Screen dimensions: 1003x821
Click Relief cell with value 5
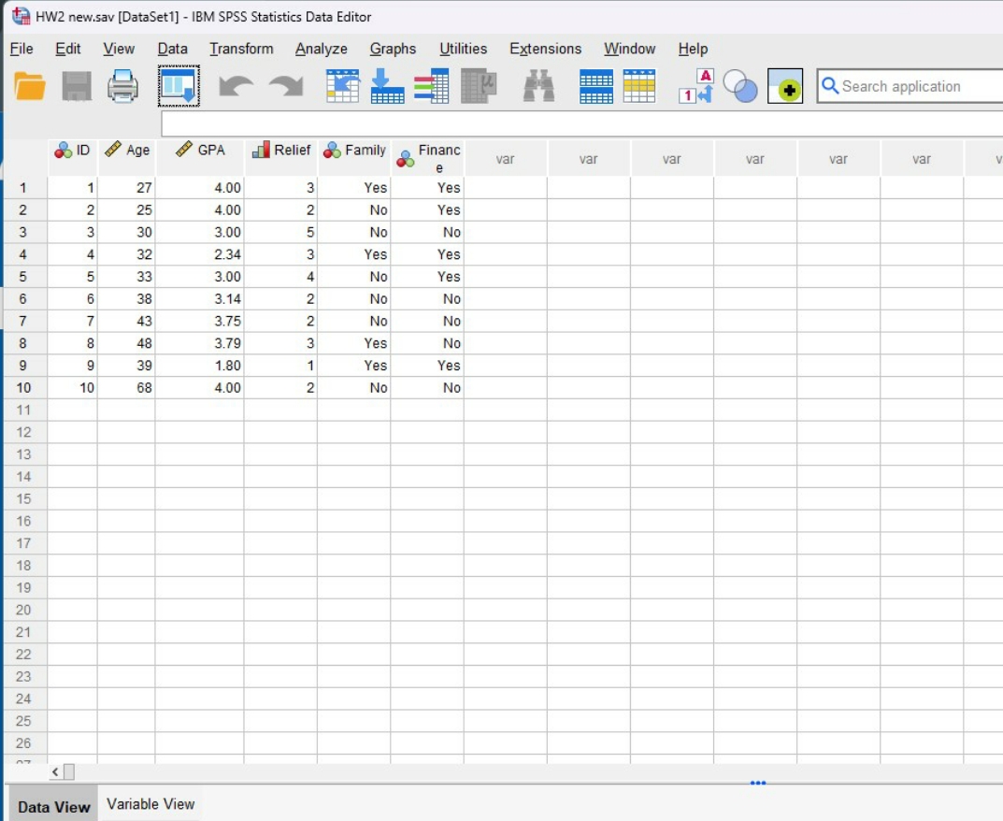(280, 232)
